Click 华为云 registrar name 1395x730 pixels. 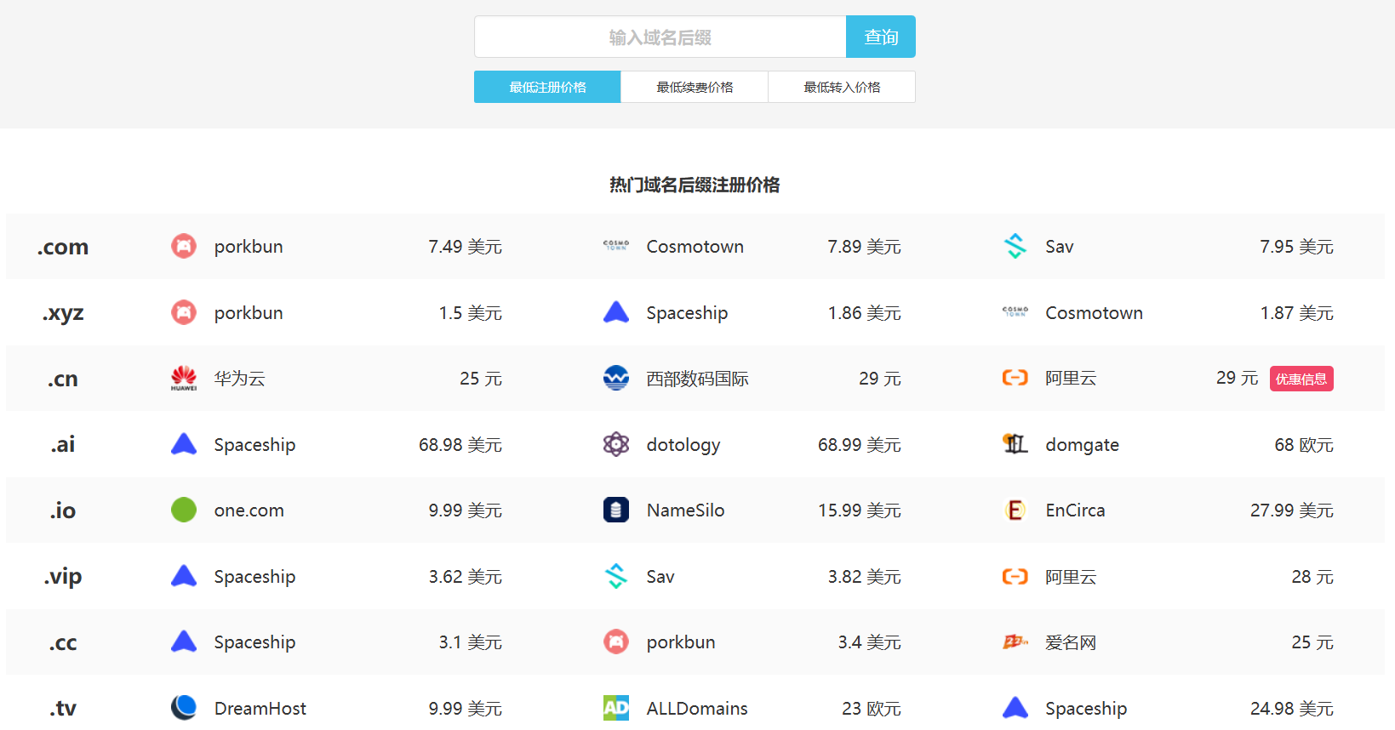click(x=240, y=379)
